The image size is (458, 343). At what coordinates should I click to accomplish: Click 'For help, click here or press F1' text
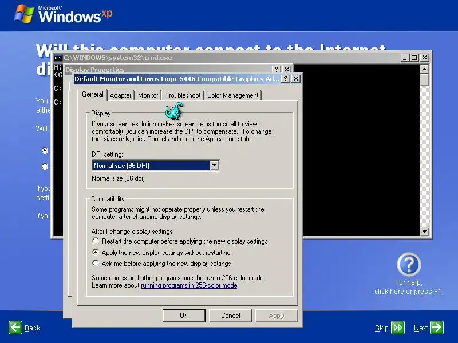[409, 287]
